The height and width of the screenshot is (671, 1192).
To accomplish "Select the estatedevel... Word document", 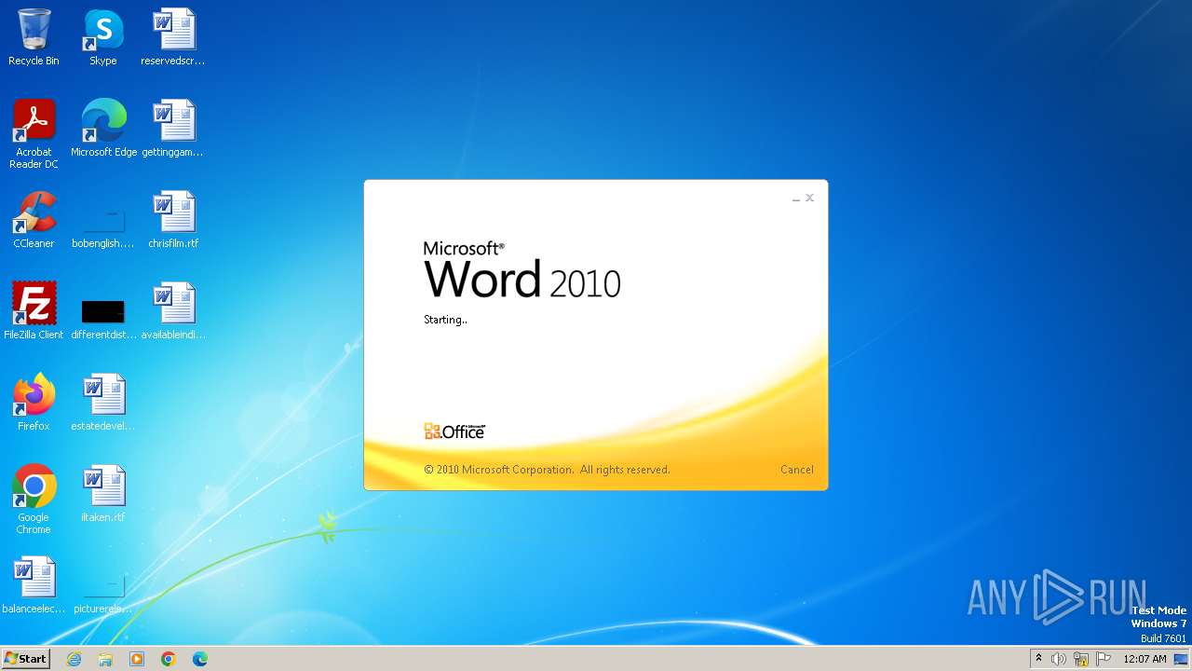I will (103, 403).
